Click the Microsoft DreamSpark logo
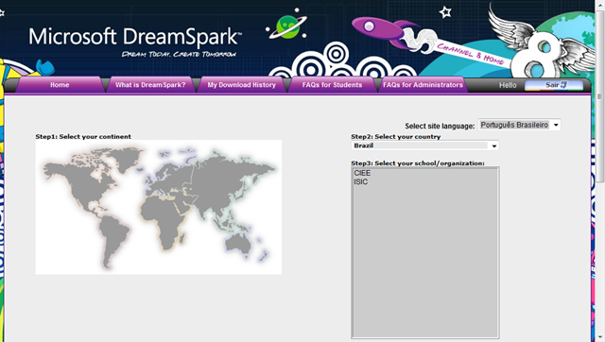Image resolution: width=605 pixels, height=342 pixels. pyautogui.click(x=135, y=41)
